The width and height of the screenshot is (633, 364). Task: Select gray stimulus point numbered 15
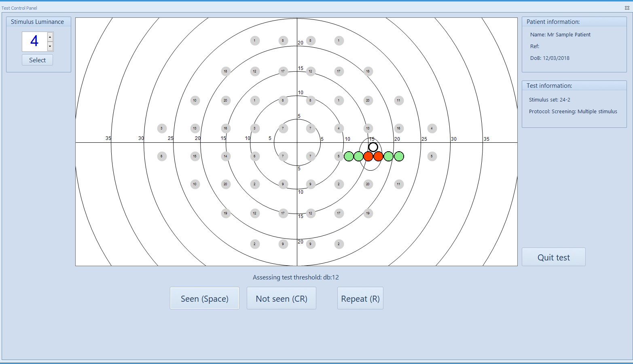pos(195,156)
